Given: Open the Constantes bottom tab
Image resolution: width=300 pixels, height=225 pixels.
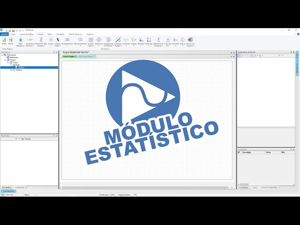Looking at the screenshot, I should click(244, 187).
